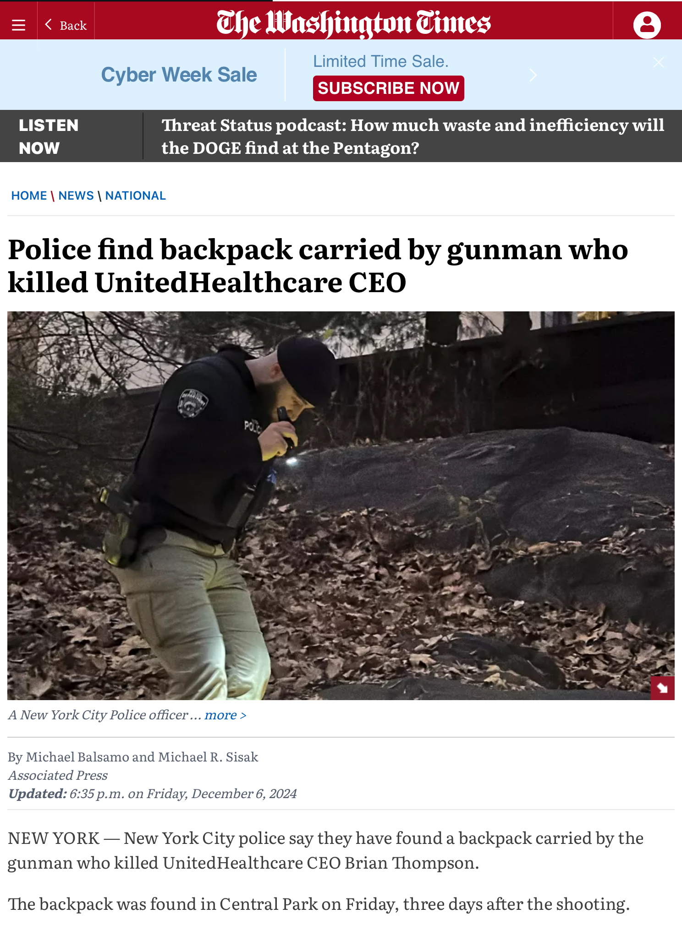Viewport: 682px width, 930px height.
Task: Open the hamburger navigation menu
Action: click(x=18, y=25)
